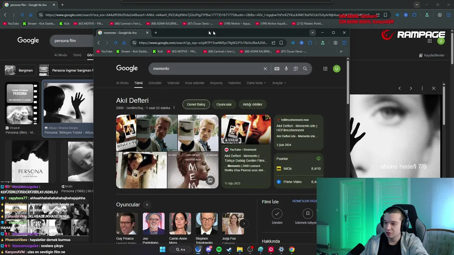Open Guy Pearce cast card
Viewport: 454px width, 255px height.
point(127,228)
